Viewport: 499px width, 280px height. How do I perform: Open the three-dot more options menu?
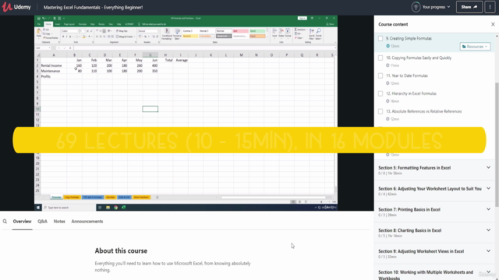(490, 7)
